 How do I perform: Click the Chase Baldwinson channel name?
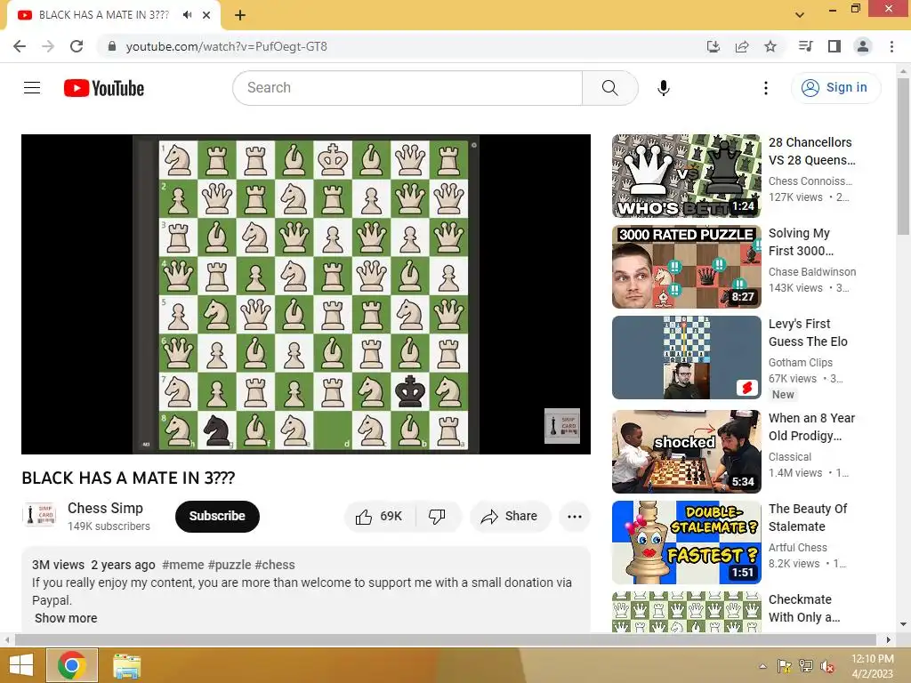point(812,272)
